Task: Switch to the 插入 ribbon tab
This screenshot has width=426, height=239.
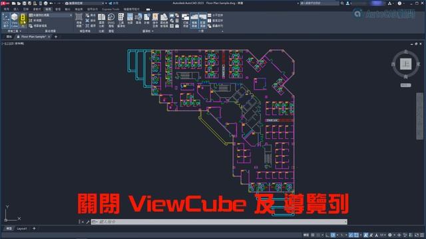Action: click(x=16, y=9)
